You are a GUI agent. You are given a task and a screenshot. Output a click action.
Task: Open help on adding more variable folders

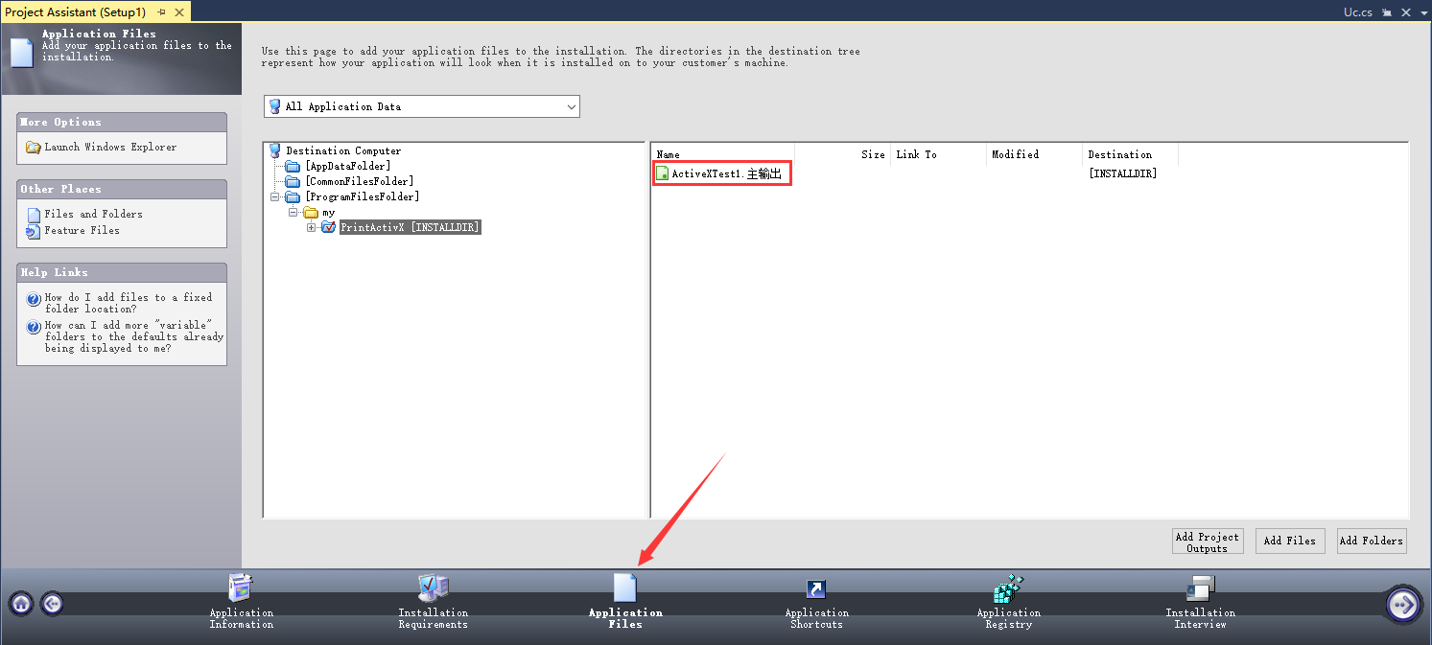point(134,337)
